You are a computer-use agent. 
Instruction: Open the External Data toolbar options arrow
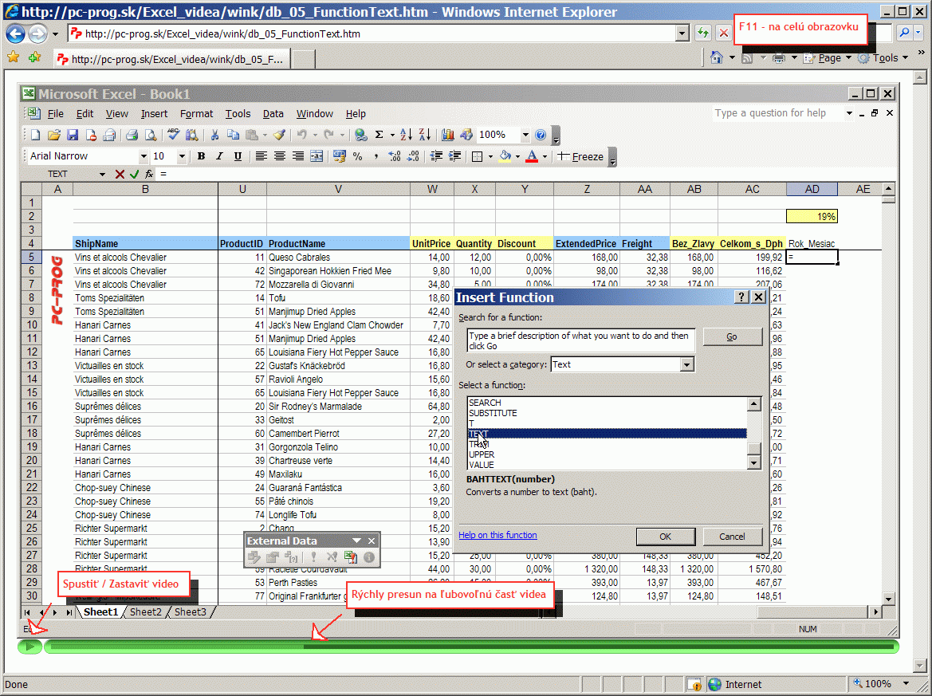coord(356,541)
